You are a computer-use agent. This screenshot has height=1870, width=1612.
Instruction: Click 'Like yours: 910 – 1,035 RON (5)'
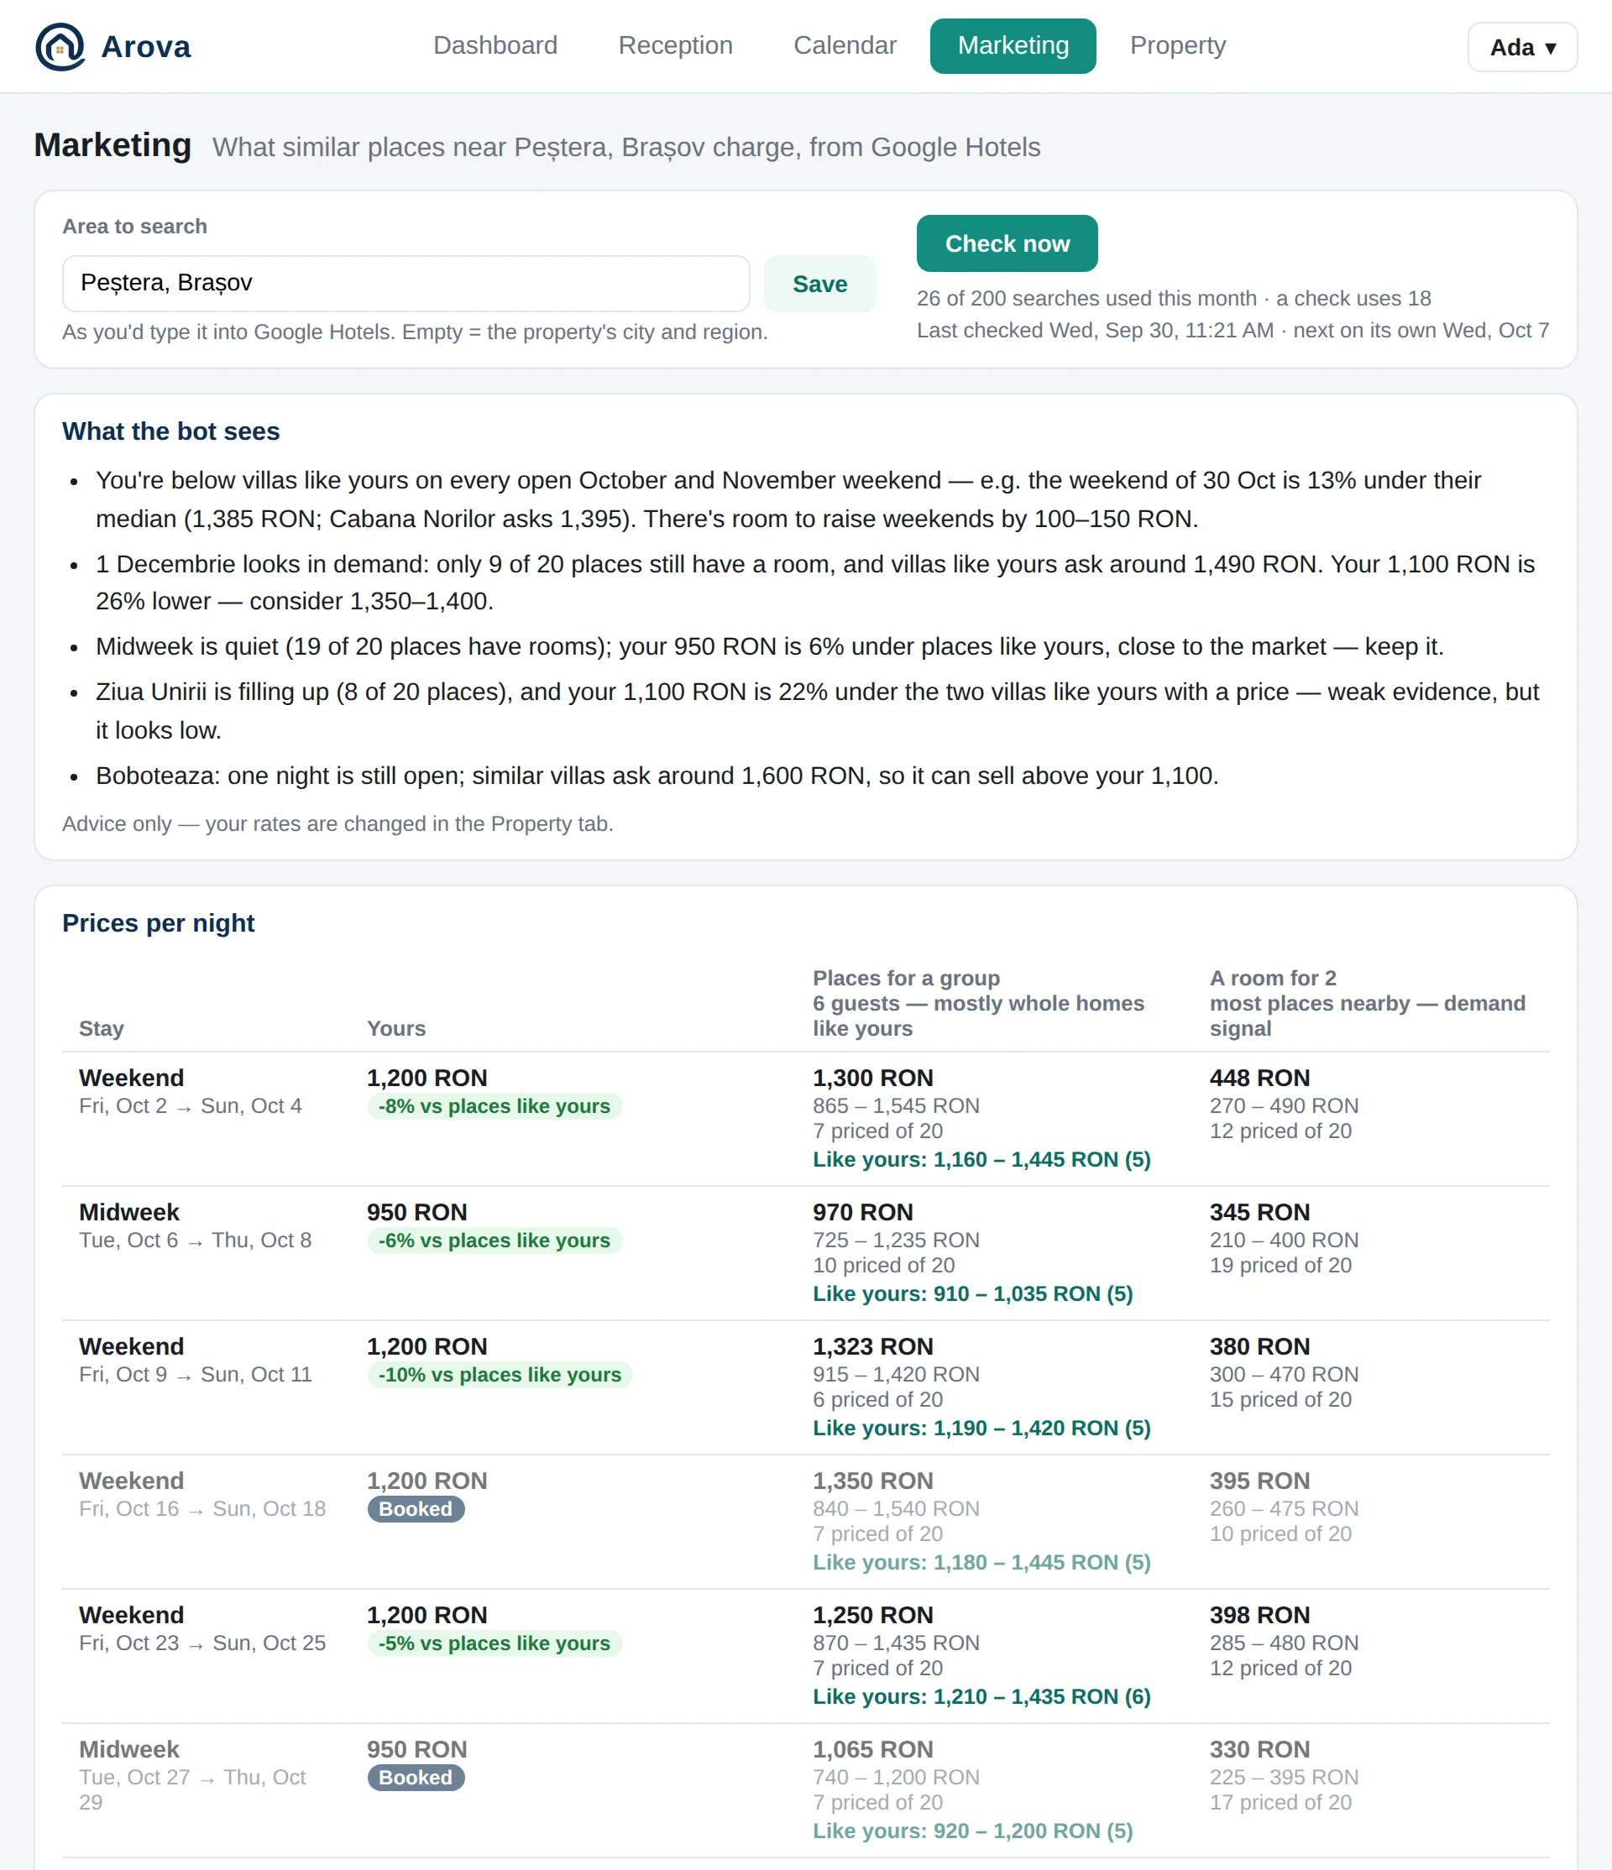(972, 1293)
